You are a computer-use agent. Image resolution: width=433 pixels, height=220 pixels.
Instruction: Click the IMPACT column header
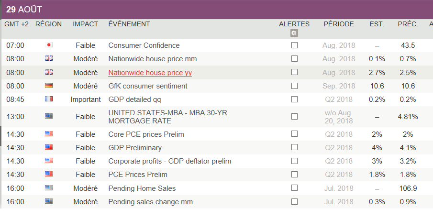(x=85, y=24)
